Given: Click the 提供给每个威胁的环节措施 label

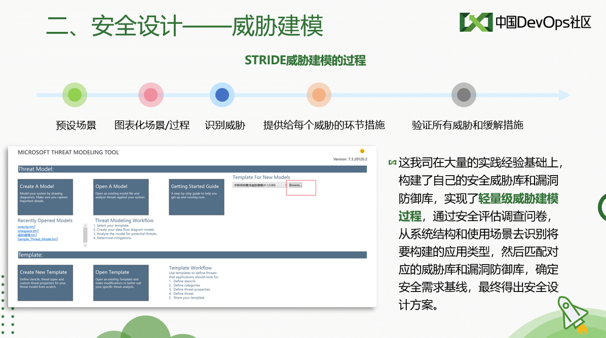Looking at the screenshot, I should point(324,125).
